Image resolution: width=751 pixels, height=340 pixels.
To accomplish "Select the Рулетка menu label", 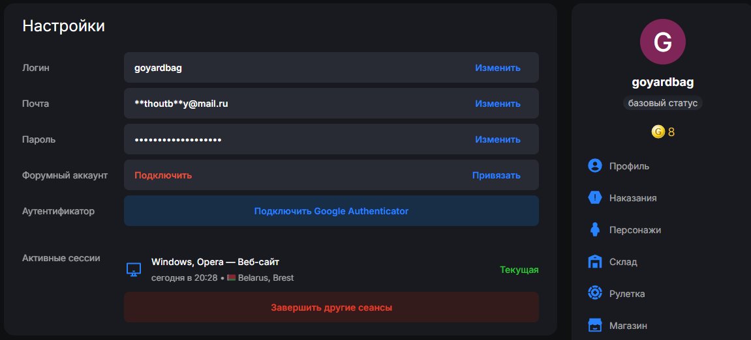I will click(x=627, y=294).
